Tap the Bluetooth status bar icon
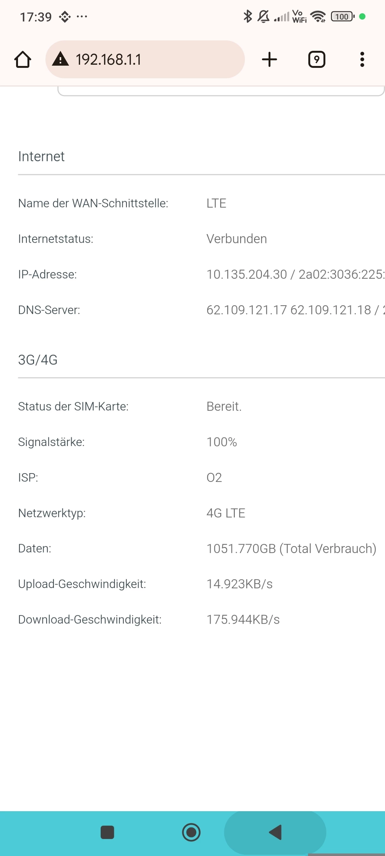Screen dimensions: 385x856 tap(247, 16)
